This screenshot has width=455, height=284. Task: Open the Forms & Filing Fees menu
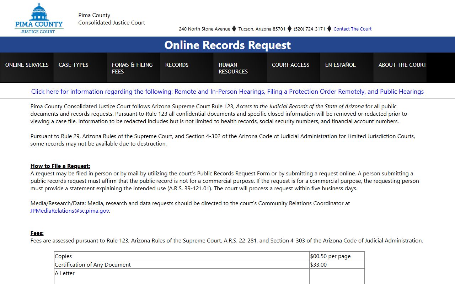coord(133,68)
